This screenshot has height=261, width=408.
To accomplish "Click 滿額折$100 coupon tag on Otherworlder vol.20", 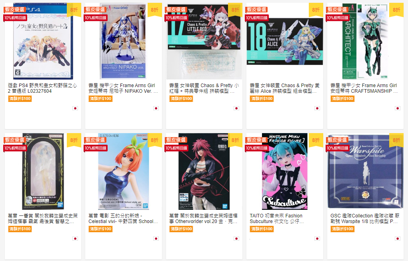I will pos(181,229).
